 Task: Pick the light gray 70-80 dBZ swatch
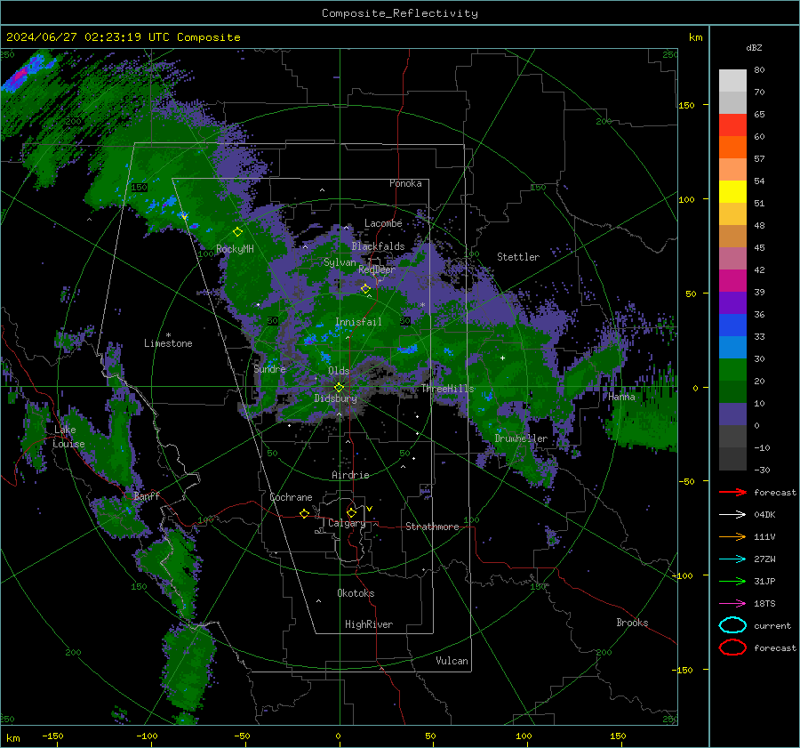click(x=732, y=81)
